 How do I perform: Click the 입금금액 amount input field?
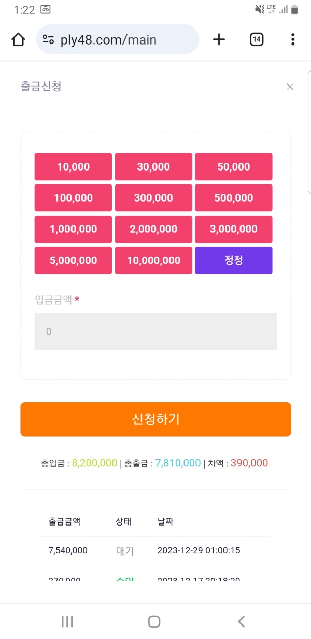[155, 331]
